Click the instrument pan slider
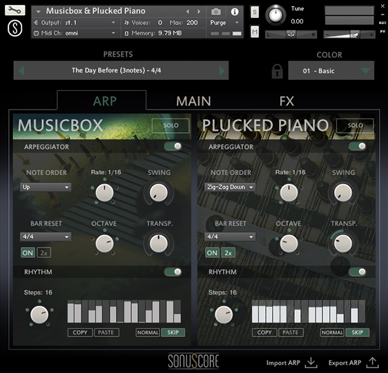 coord(291,34)
